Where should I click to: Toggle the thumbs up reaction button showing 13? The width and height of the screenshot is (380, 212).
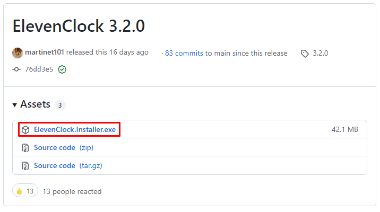coord(25,190)
